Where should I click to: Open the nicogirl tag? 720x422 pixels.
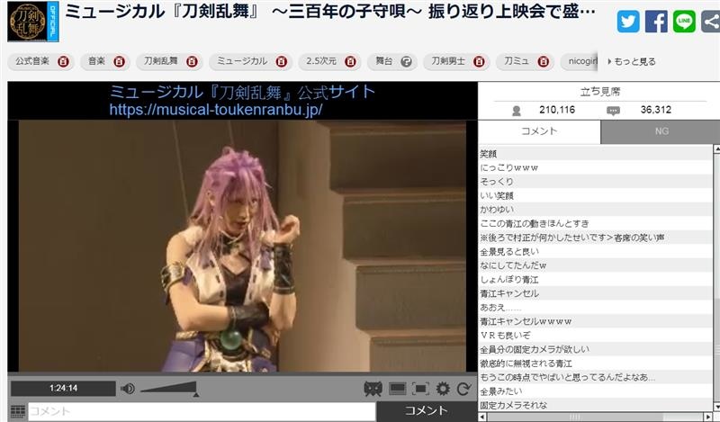tap(582, 61)
